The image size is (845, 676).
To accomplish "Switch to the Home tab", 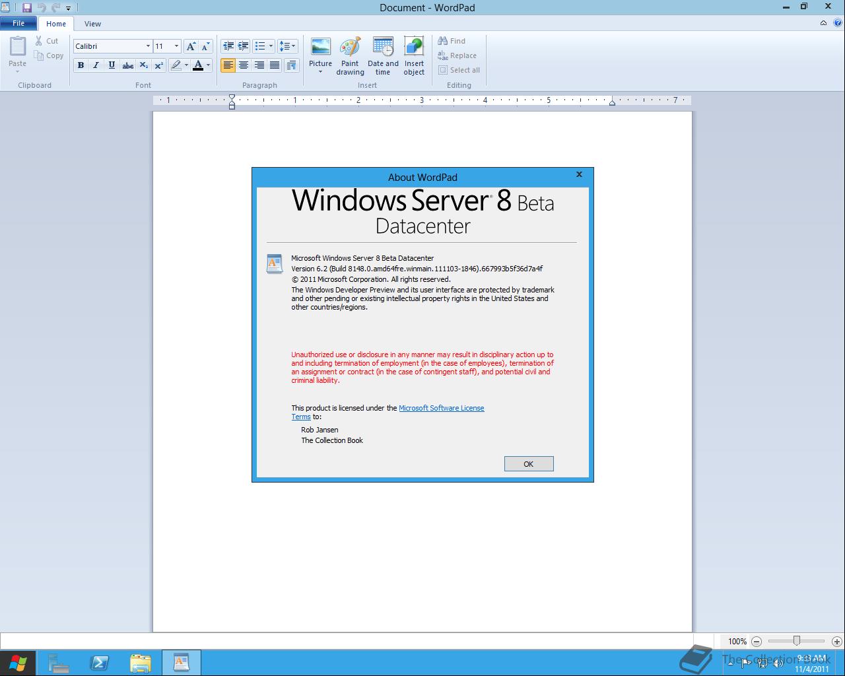I will (x=56, y=24).
